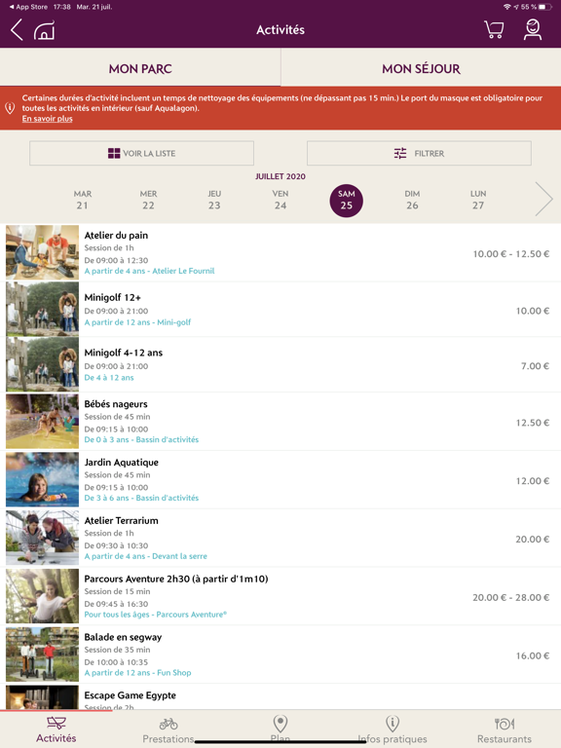
Task: Tap the 7.00 € price
Action: (x=535, y=366)
